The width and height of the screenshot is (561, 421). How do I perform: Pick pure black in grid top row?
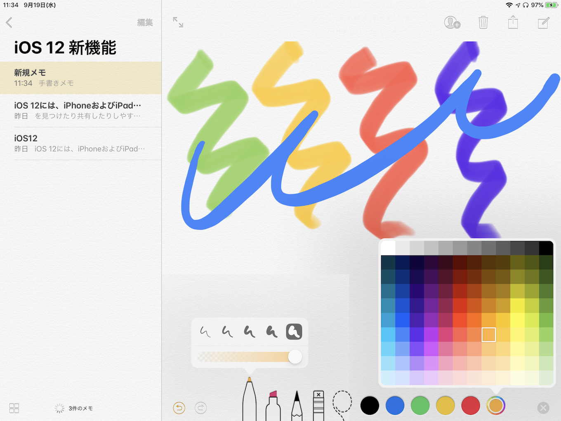(546, 248)
